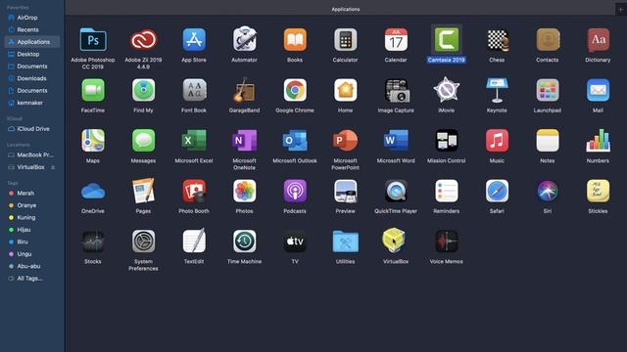Select the Adobe Photoshop CC 2019 folder icon
This screenshot has height=352, width=627.
pos(93,39)
